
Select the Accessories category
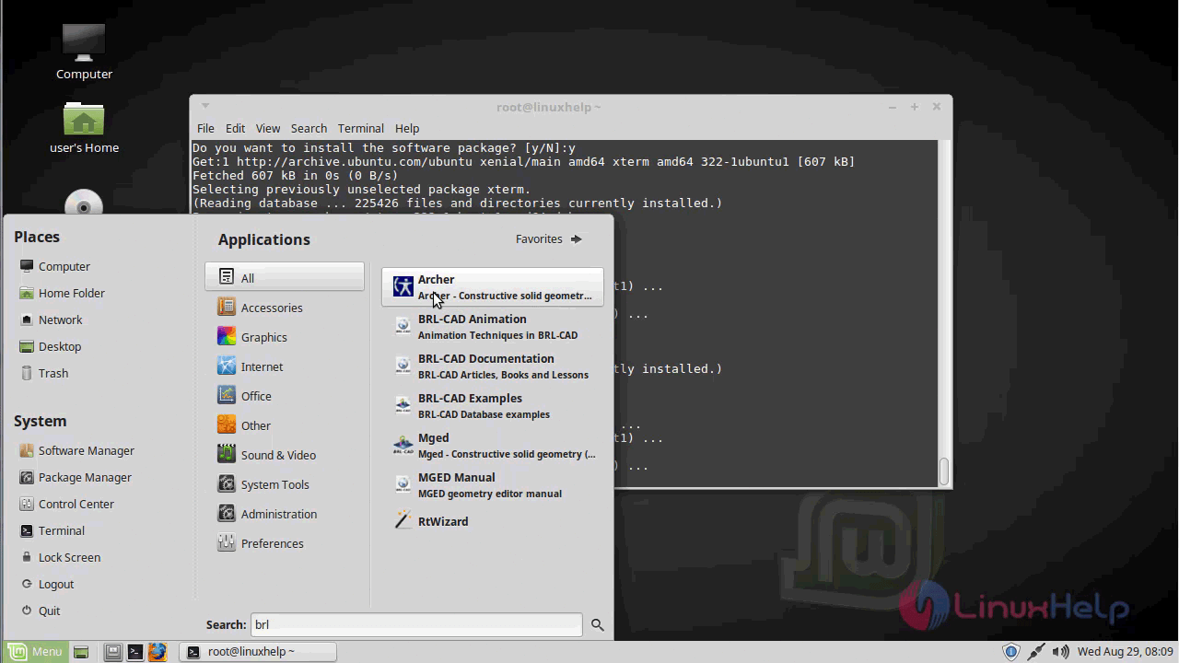coord(285,308)
